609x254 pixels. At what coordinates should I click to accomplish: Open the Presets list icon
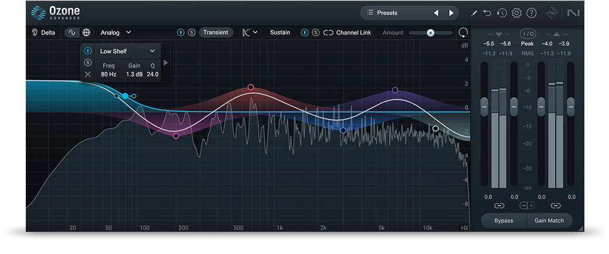tap(370, 13)
